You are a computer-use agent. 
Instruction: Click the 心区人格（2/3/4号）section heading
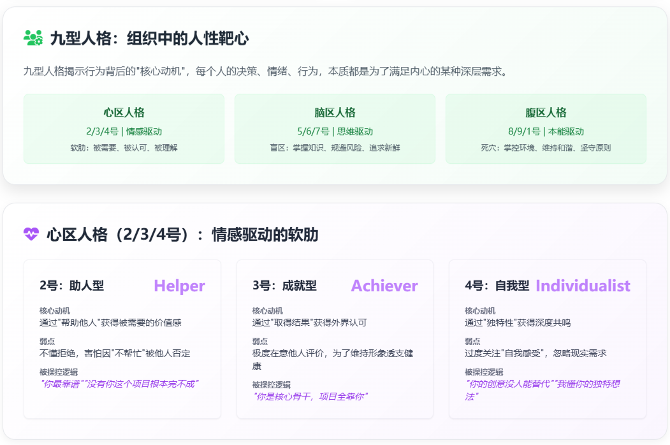pyautogui.click(x=182, y=235)
